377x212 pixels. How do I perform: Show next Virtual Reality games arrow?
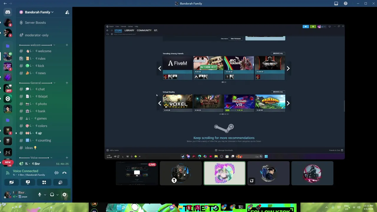(x=288, y=103)
